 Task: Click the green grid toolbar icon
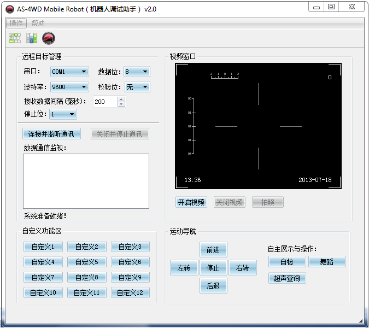tap(15, 38)
